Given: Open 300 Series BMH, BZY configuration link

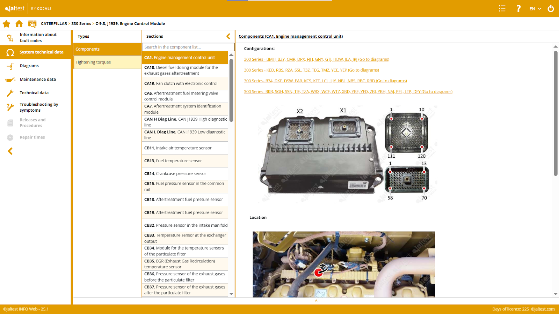Looking at the screenshot, I should pyautogui.click(x=317, y=59).
